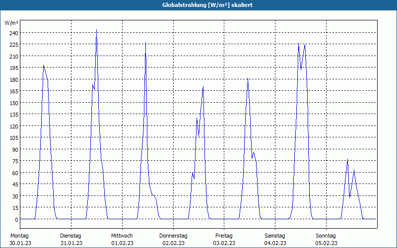This screenshot has width=397, height=248.
Task: Click Friday's peak near 180
Action: click(x=248, y=78)
